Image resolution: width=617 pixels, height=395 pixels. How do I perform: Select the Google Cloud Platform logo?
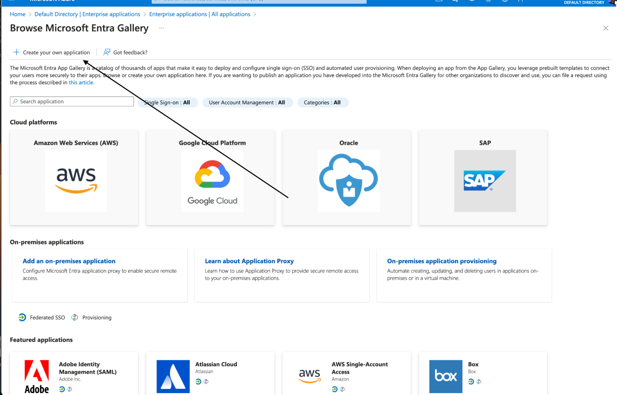212,181
